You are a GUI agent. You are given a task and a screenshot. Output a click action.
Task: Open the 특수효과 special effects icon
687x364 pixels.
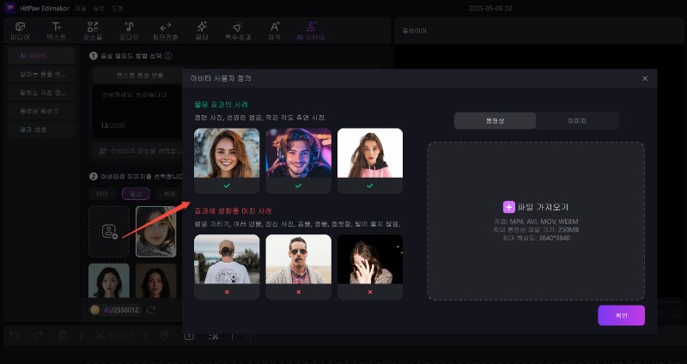point(238,27)
